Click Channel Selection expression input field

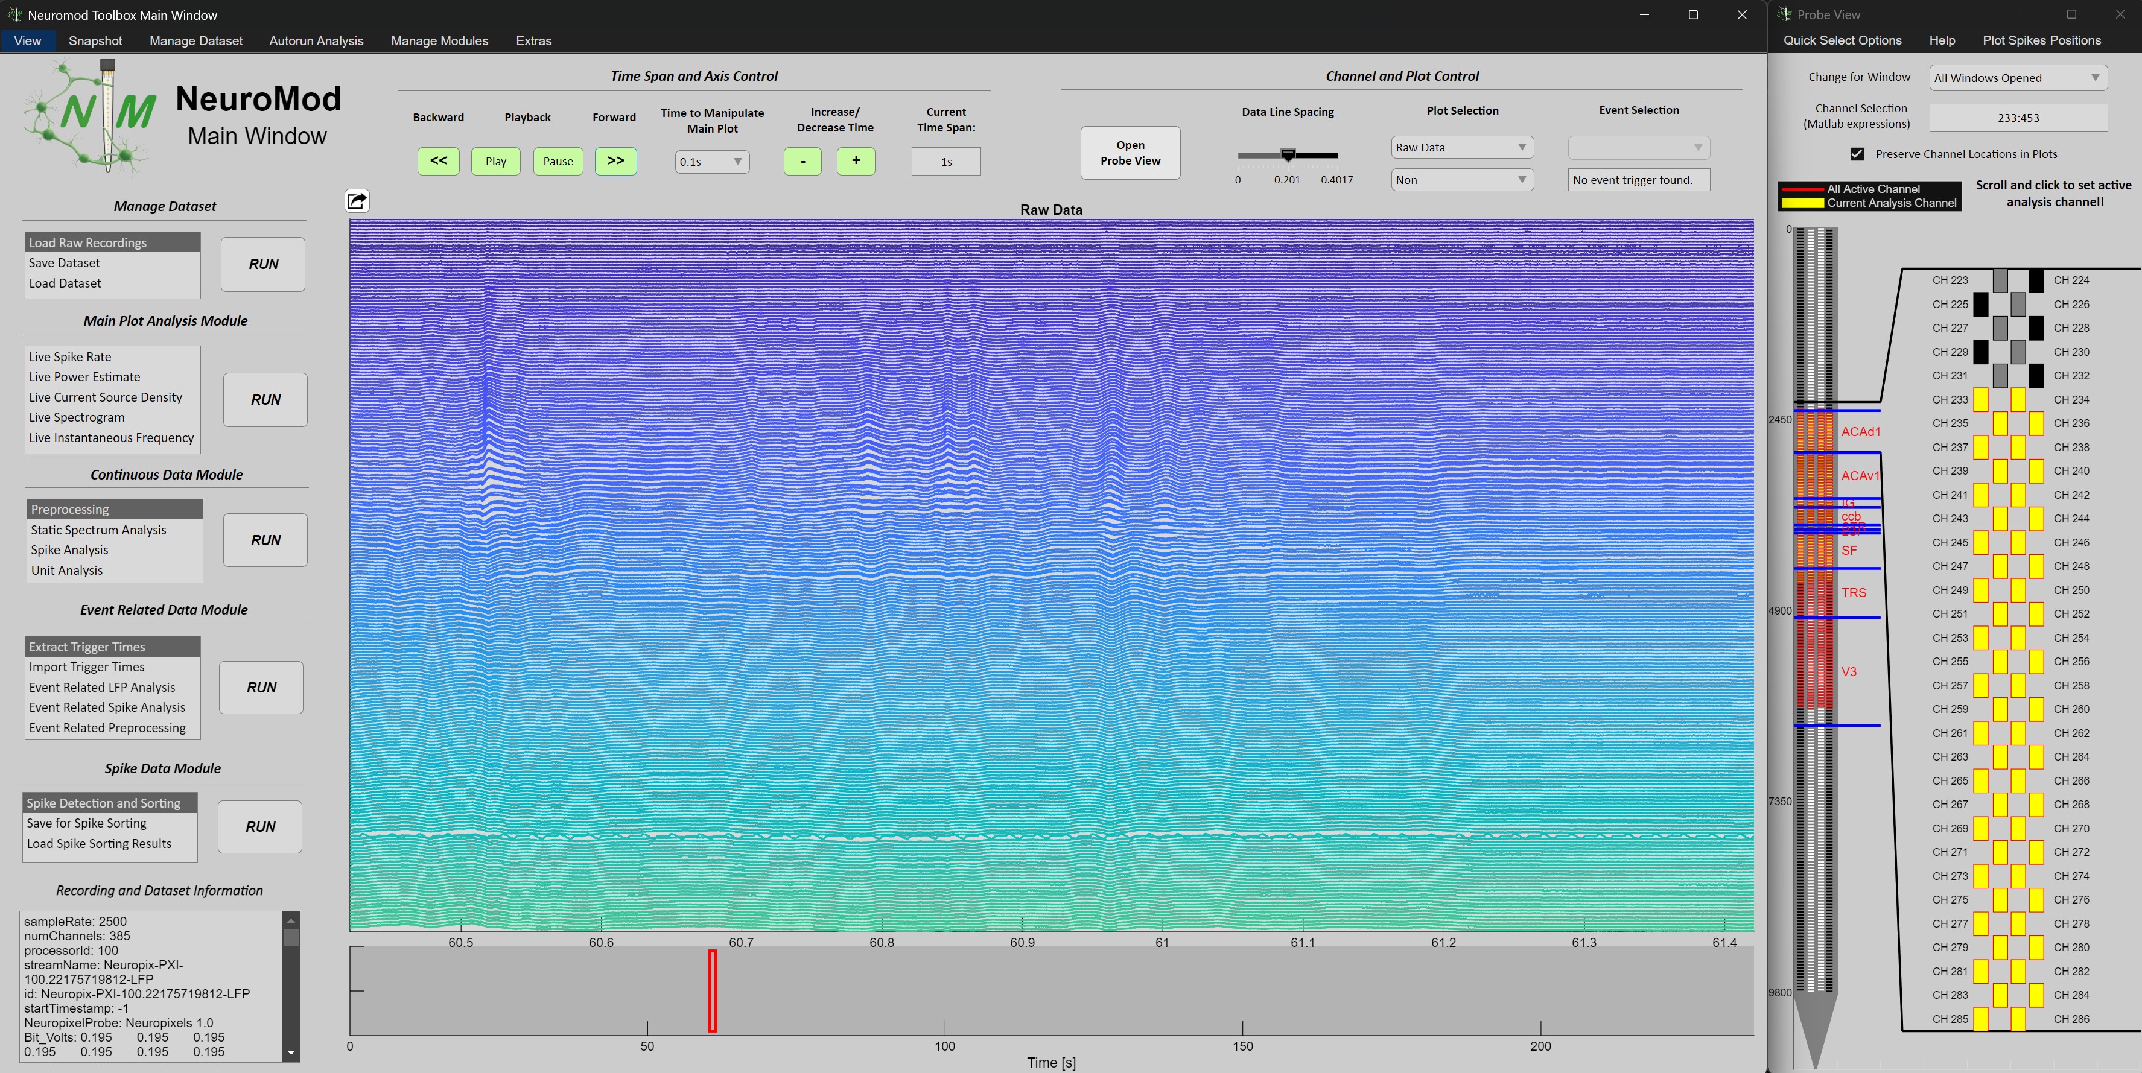[x=2018, y=118]
